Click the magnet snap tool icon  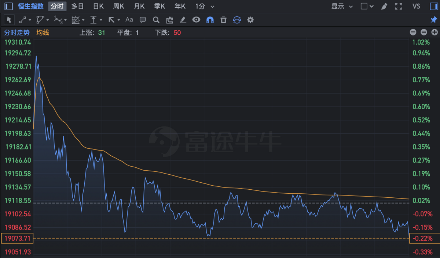tap(210, 20)
